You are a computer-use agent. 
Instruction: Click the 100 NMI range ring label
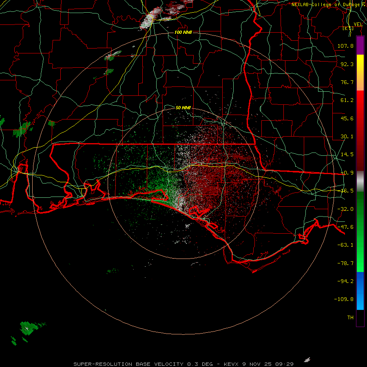(x=183, y=32)
